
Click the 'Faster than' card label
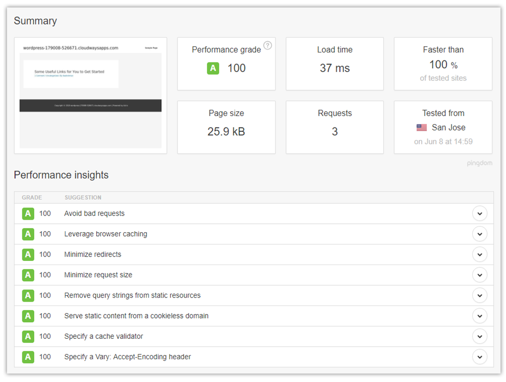tap(443, 50)
